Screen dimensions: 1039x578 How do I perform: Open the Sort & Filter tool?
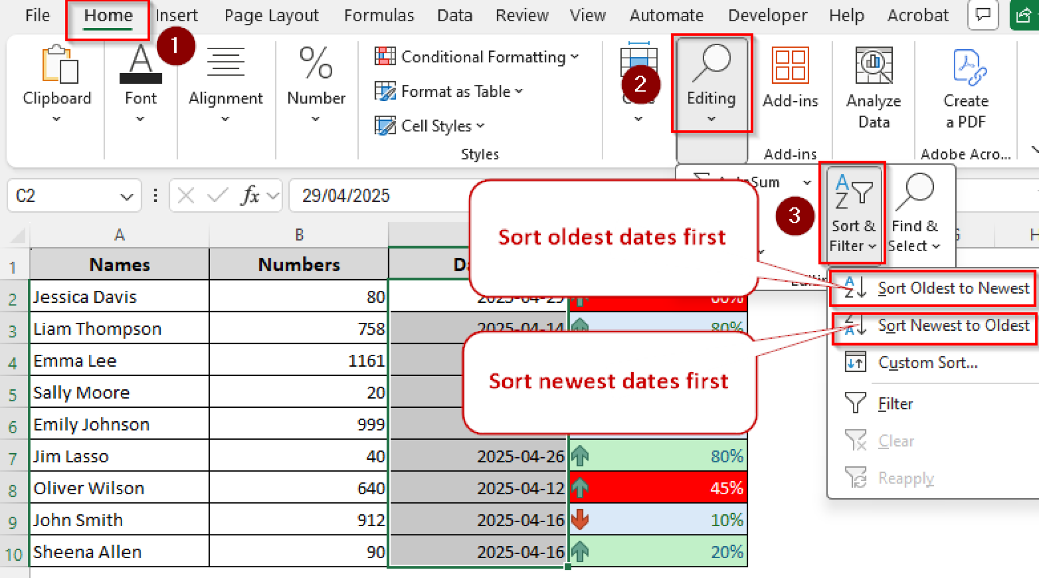(x=853, y=213)
